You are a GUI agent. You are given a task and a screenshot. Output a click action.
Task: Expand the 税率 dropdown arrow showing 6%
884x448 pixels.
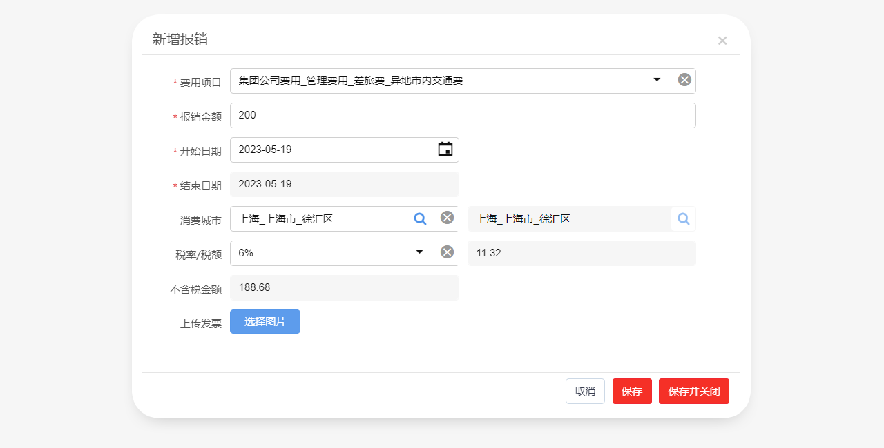click(419, 252)
